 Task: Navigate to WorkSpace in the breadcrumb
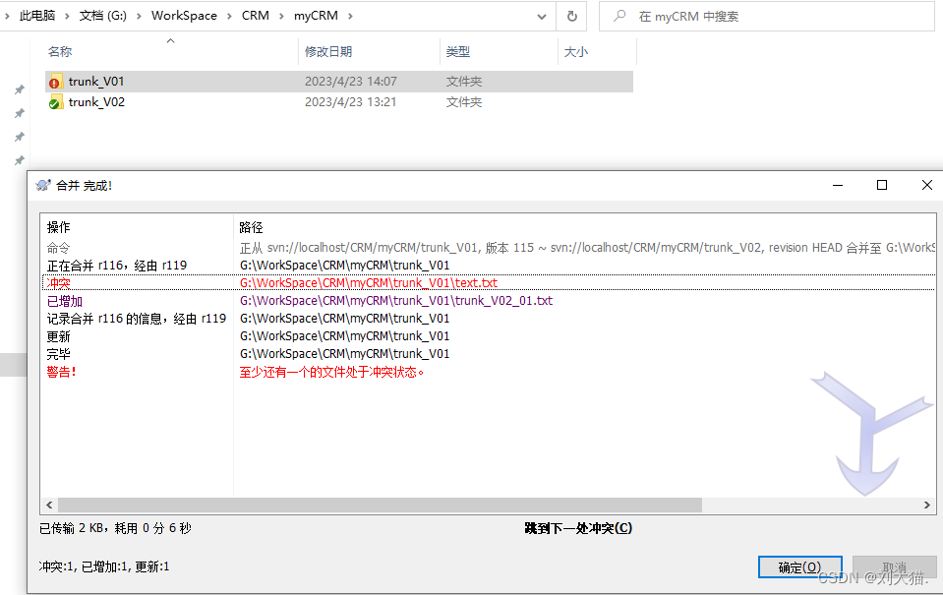point(184,16)
